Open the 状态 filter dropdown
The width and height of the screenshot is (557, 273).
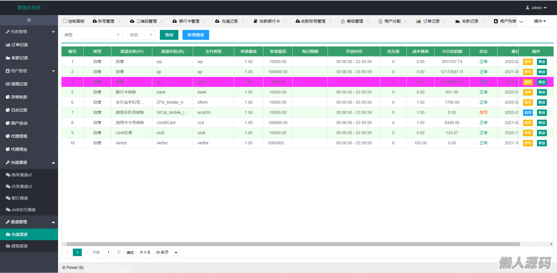point(141,35)
